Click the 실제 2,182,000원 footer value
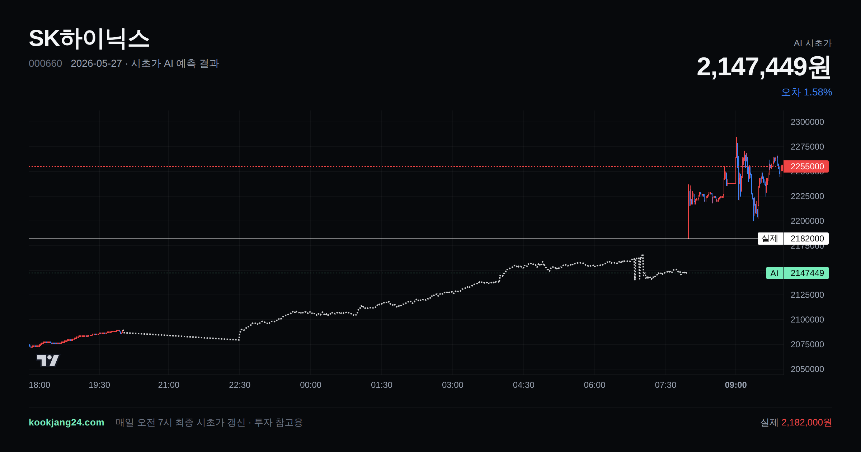Viewport: 861px width, 452px height. click(796, 422)
